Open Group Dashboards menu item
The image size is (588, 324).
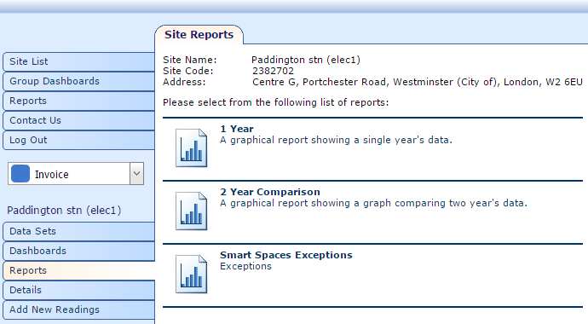(x=78, y=81)
